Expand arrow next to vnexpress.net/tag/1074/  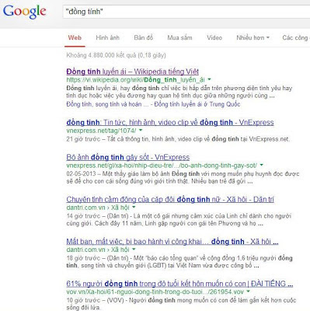point(141,130)
